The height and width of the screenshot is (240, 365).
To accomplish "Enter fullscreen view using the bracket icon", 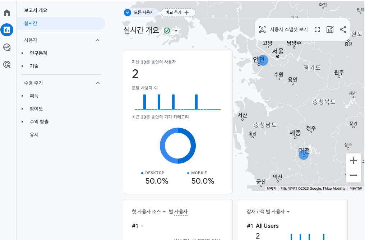I will [x=317, y=29].
